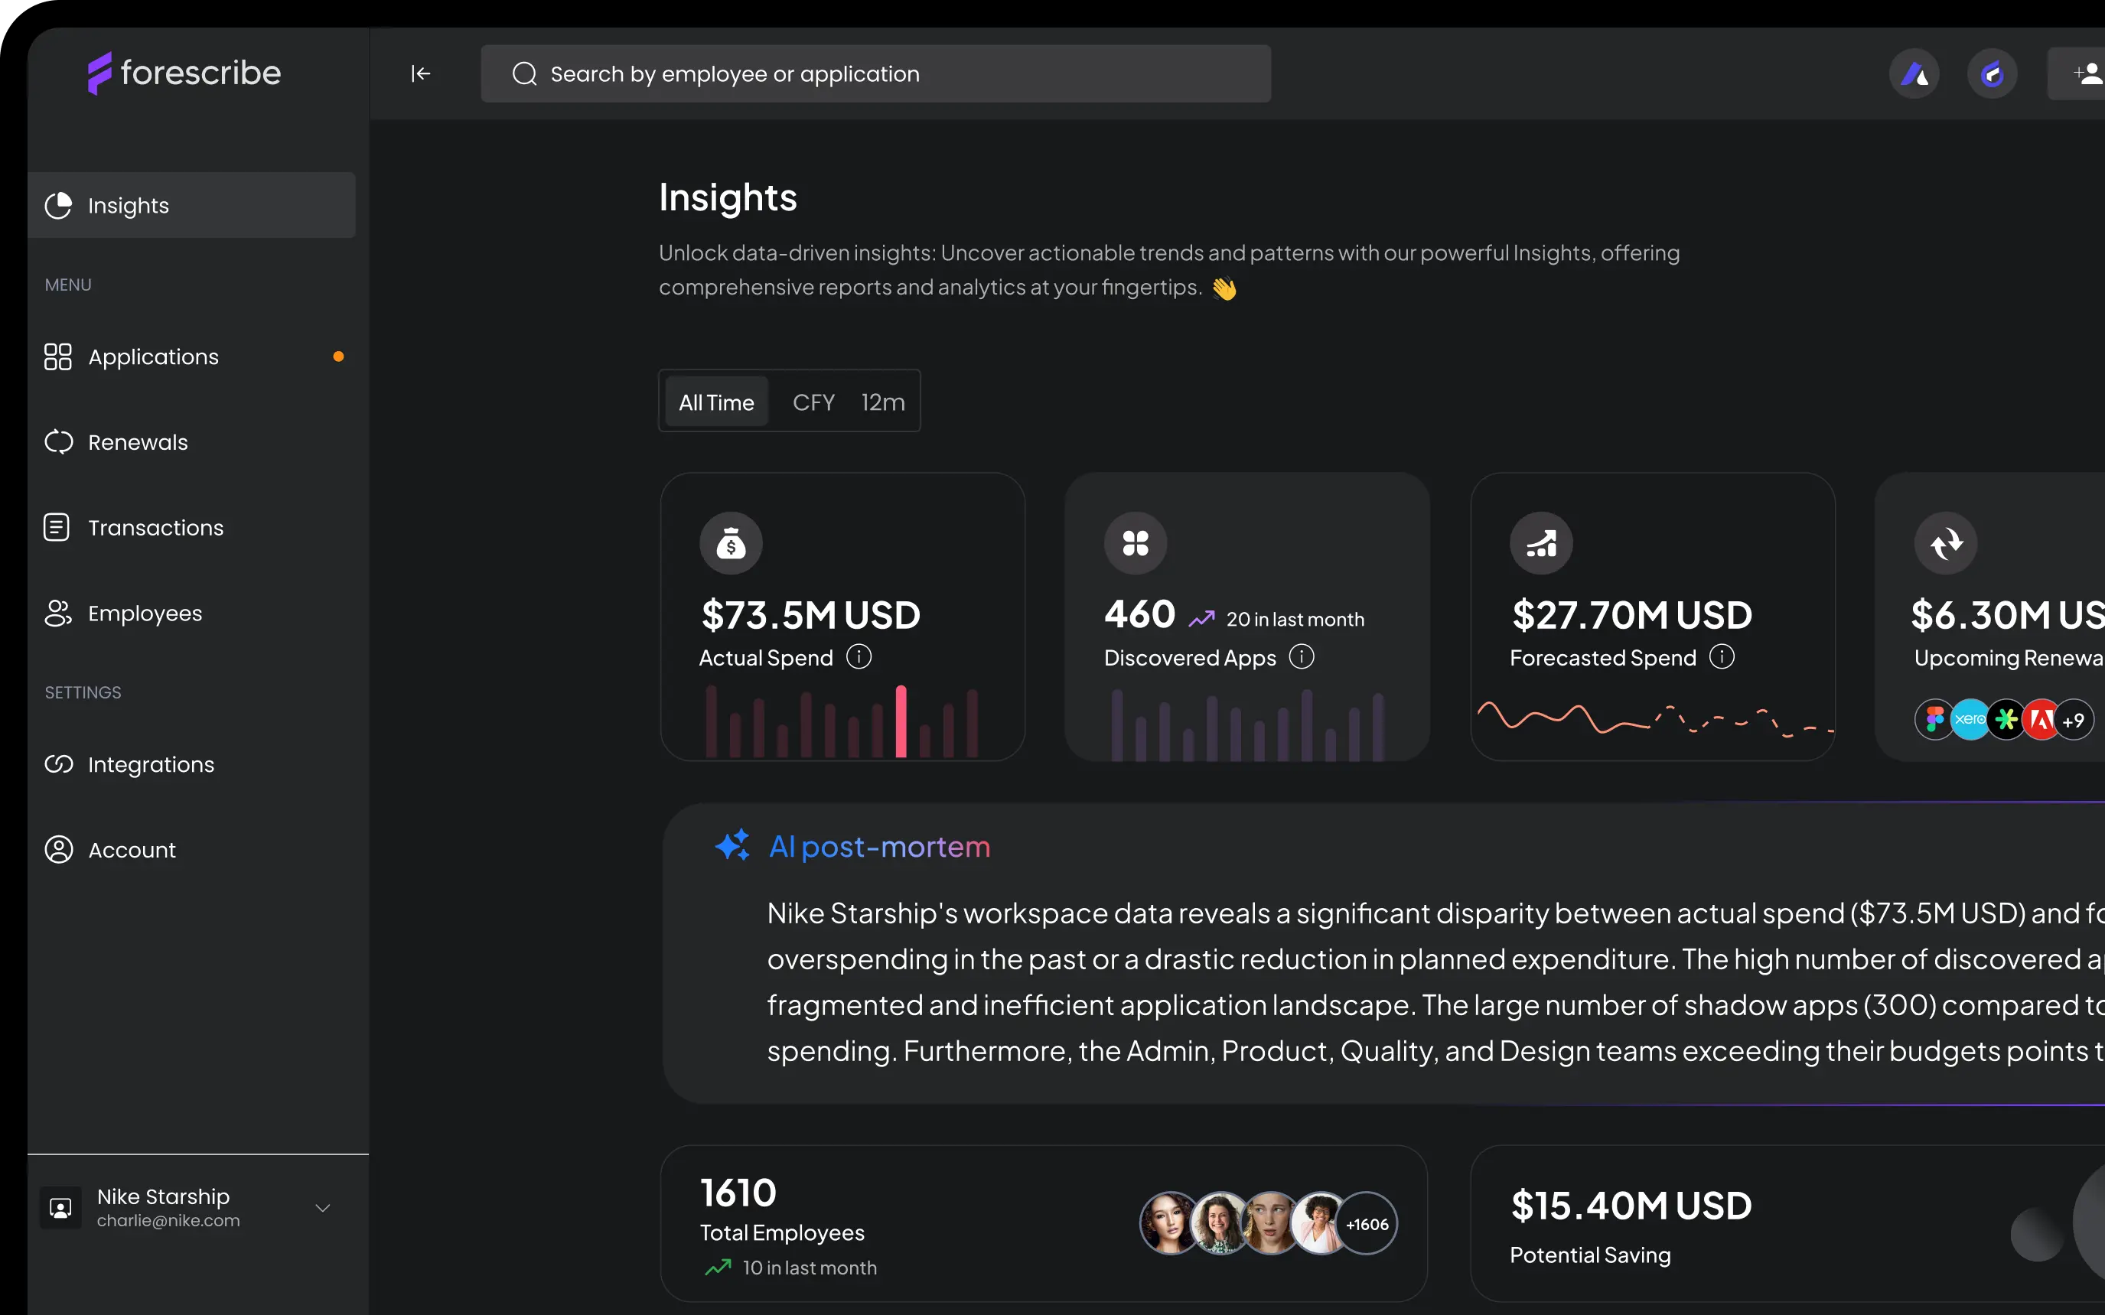Show the Forecasted Spend info tooltip
Image resolution: width=2105 pixels, height=1315 pixels.
coord(1722,656)
